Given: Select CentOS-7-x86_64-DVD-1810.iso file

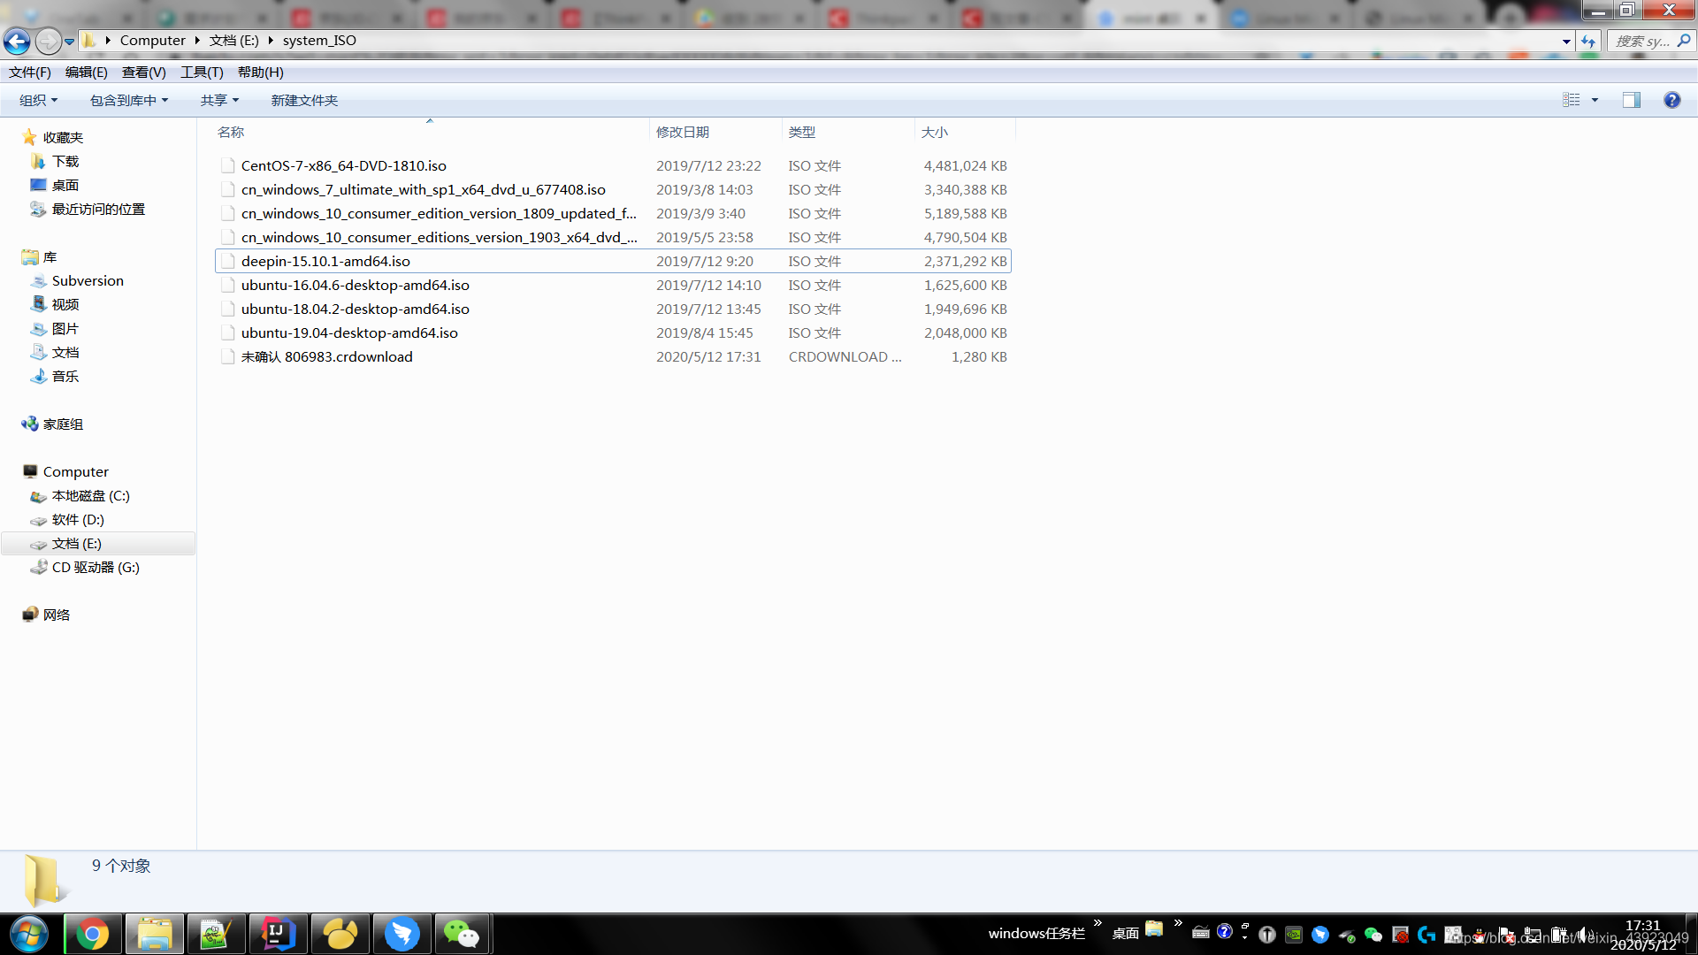Looking at the screenshot, I should coord(343,165).
